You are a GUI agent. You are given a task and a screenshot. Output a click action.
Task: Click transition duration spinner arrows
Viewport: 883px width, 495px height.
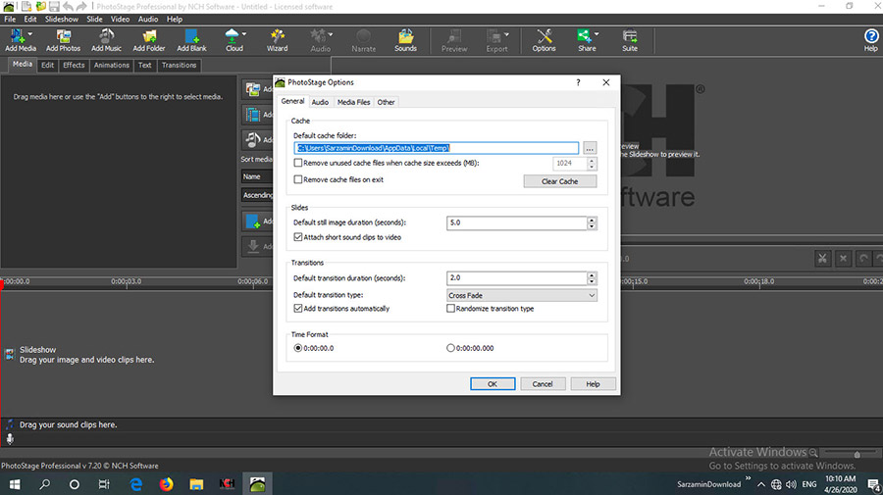click(x=592, y=277)
